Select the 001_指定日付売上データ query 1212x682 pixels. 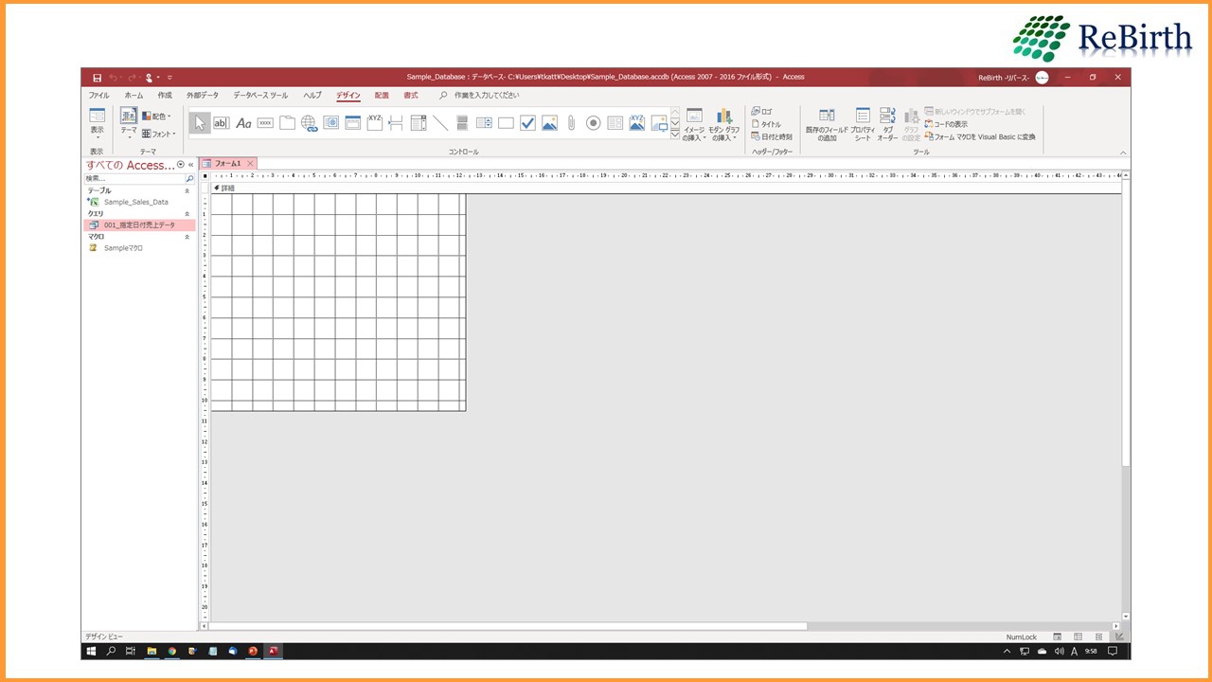[x=139, y=224]
